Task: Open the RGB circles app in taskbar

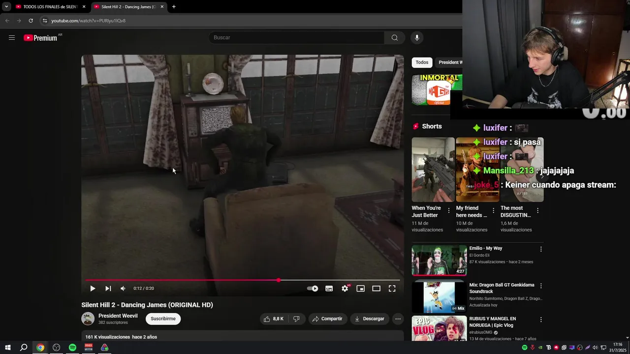Action: tap(104, 348)
